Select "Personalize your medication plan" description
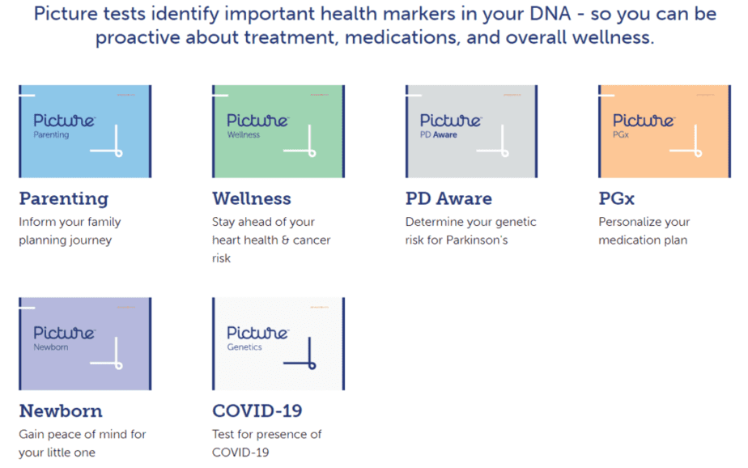748x468 pixels. tap(644, 231)
